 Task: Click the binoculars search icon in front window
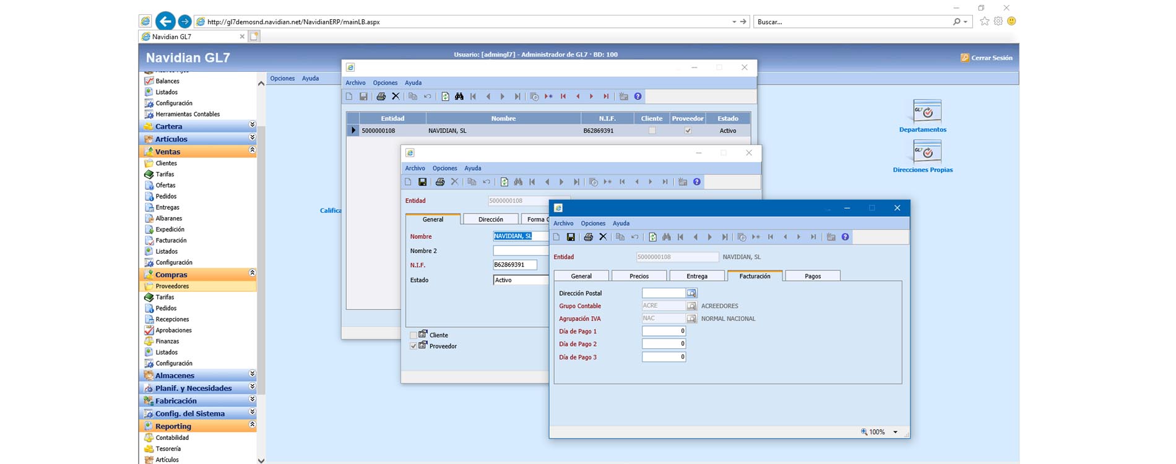[667, 237]
